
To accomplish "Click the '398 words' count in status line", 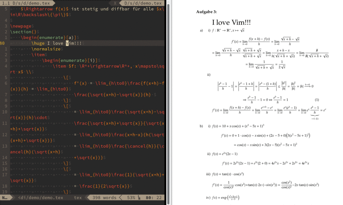I will (104, 198).
